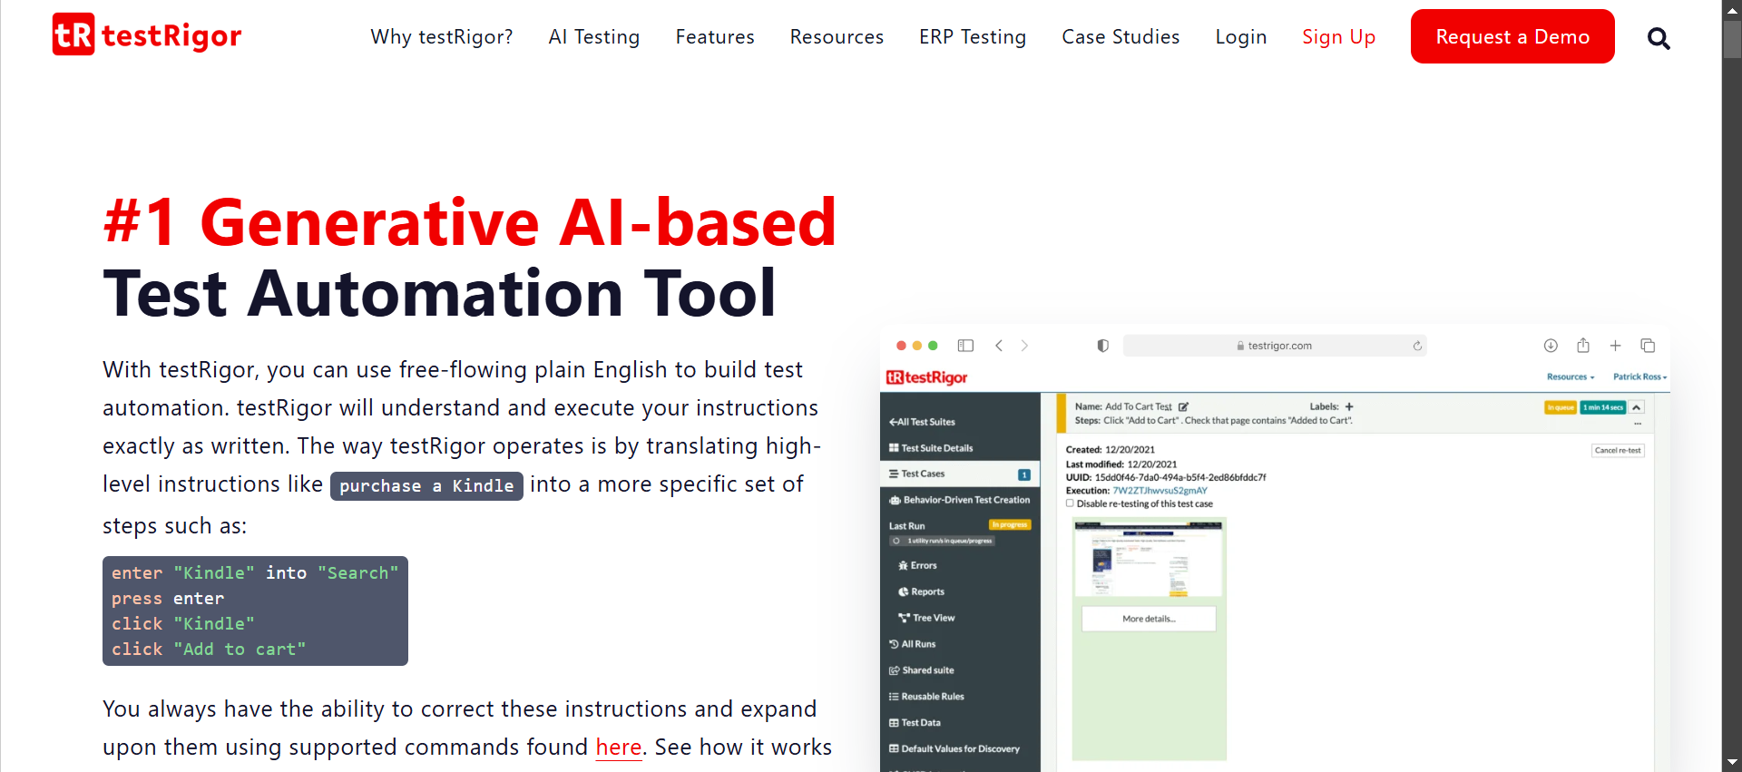Viewport: 1742px width, 772px height.
Task: Click the plus icon beside Labels
Action: (x=1349, y=407)
